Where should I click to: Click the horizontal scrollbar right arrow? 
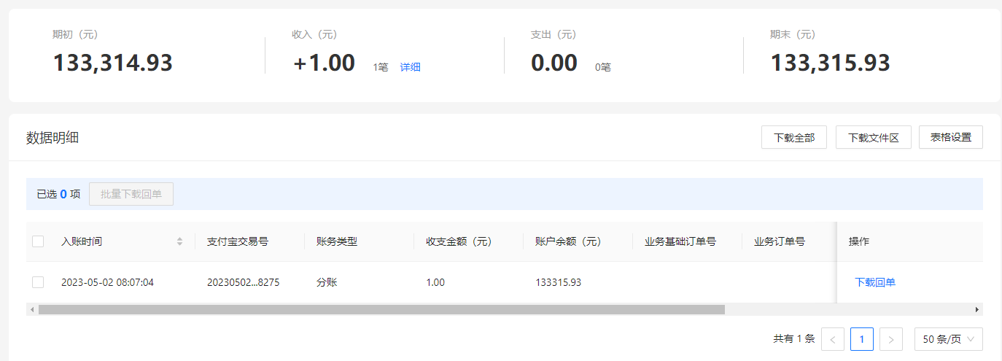pyautogui.click(x=977, y=309)
